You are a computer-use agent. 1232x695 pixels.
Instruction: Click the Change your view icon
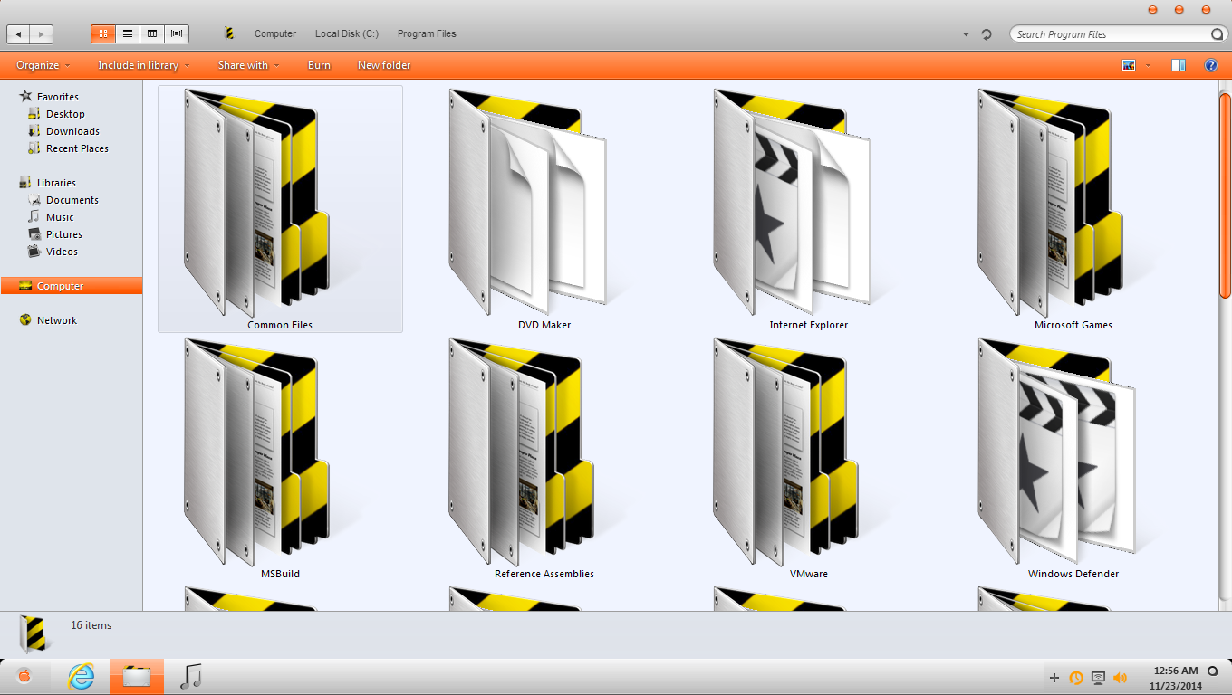click(x=1129, y=65)
